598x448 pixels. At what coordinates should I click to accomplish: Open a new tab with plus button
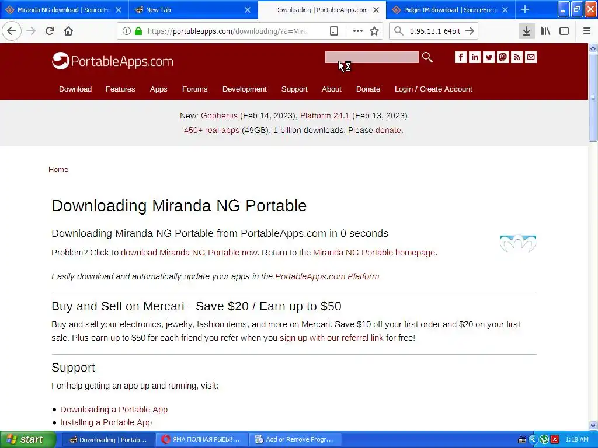coord(525,9)
